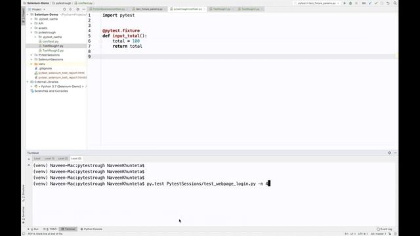
Task: Click the Debug bug icon in toolbar
Action: point(350,3)
